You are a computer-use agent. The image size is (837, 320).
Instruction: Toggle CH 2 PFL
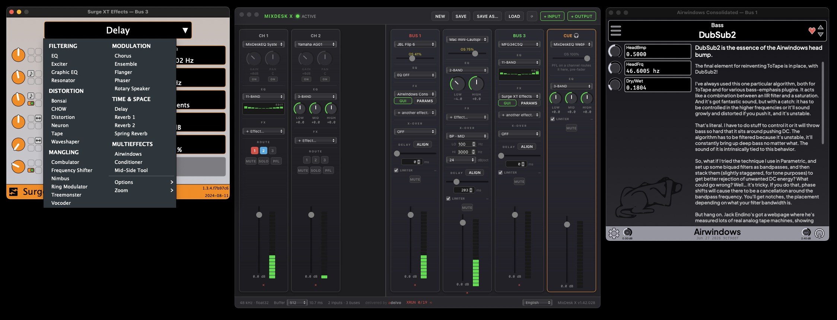coord(328,170)
